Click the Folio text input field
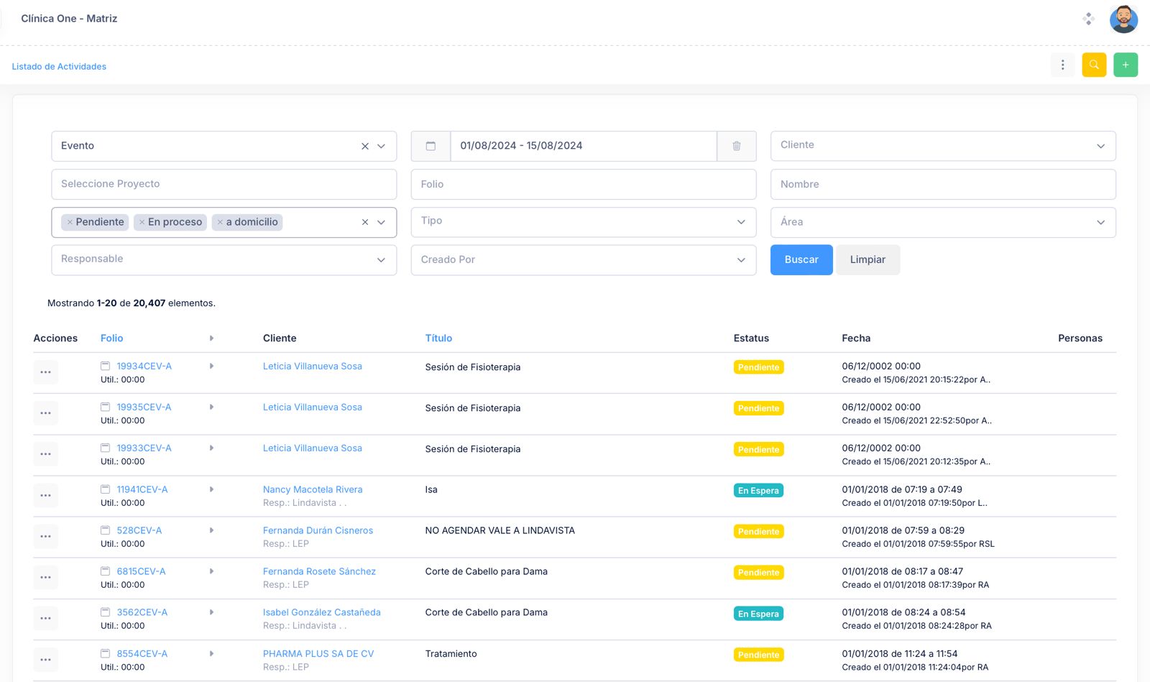The width and height of the screenshot is (1150, 682). 583,185
